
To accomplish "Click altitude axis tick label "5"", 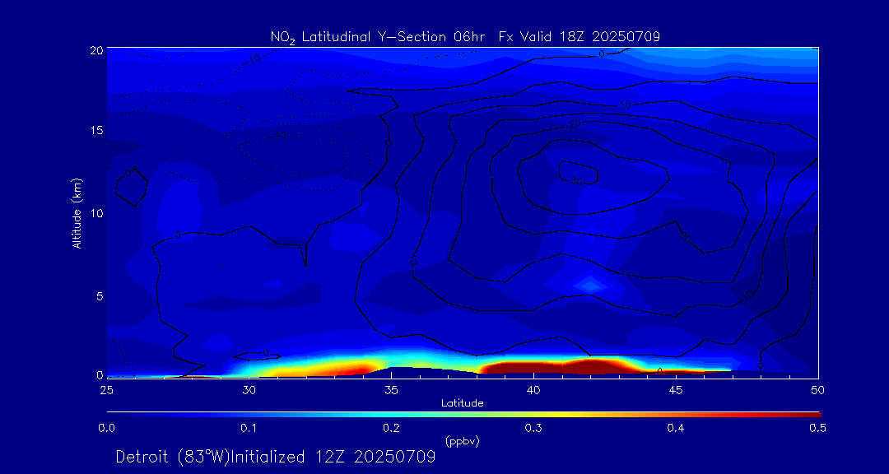I will click(x=100, y=296).
